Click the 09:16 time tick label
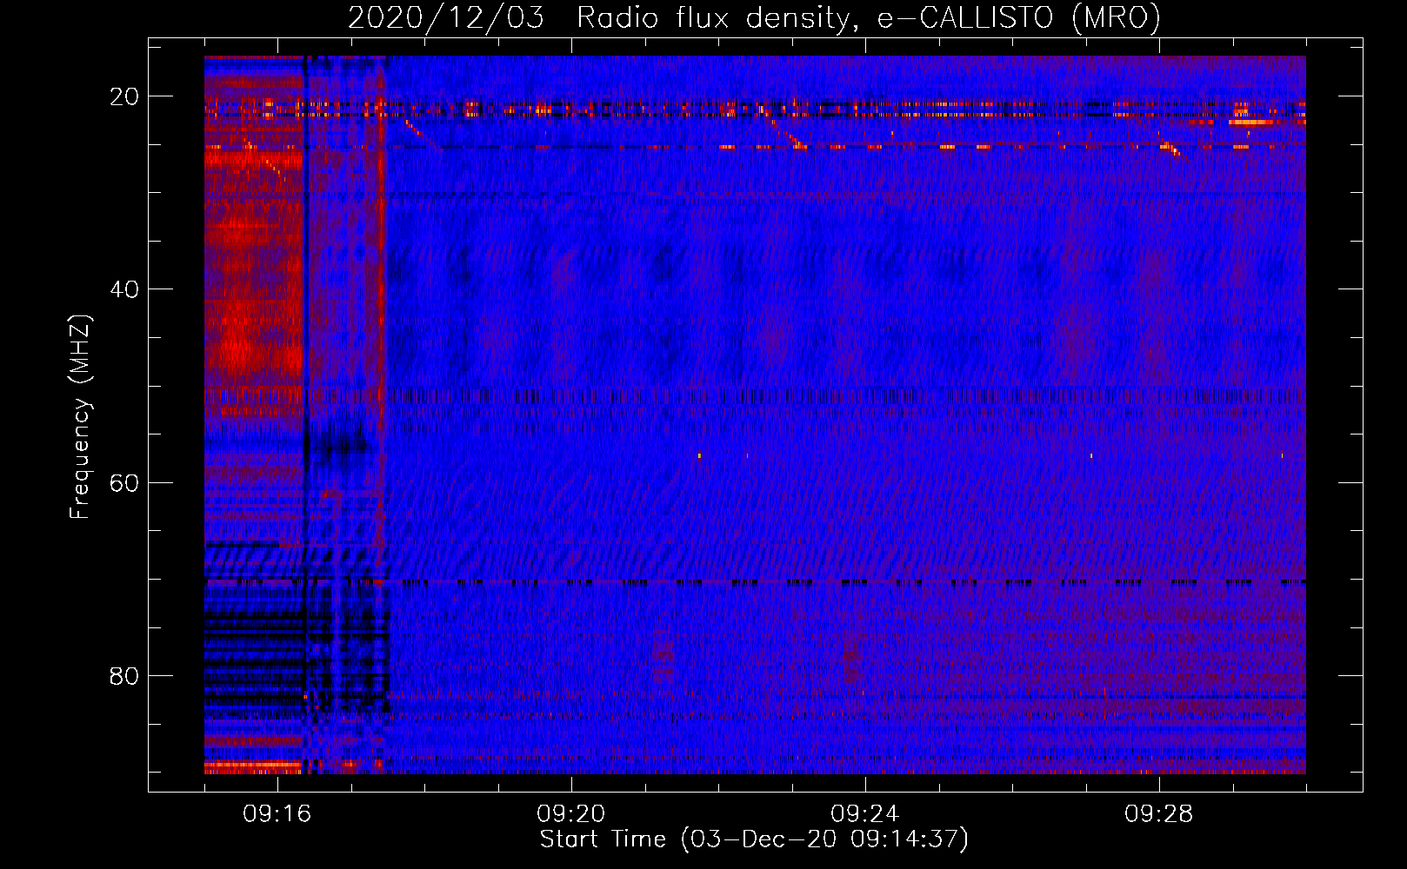 pyautogui.click(x=277, y=814)
